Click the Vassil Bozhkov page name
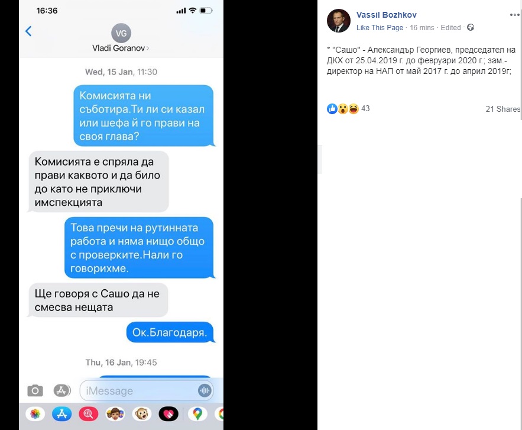The image size is (522, 430). tap(386, 15)
